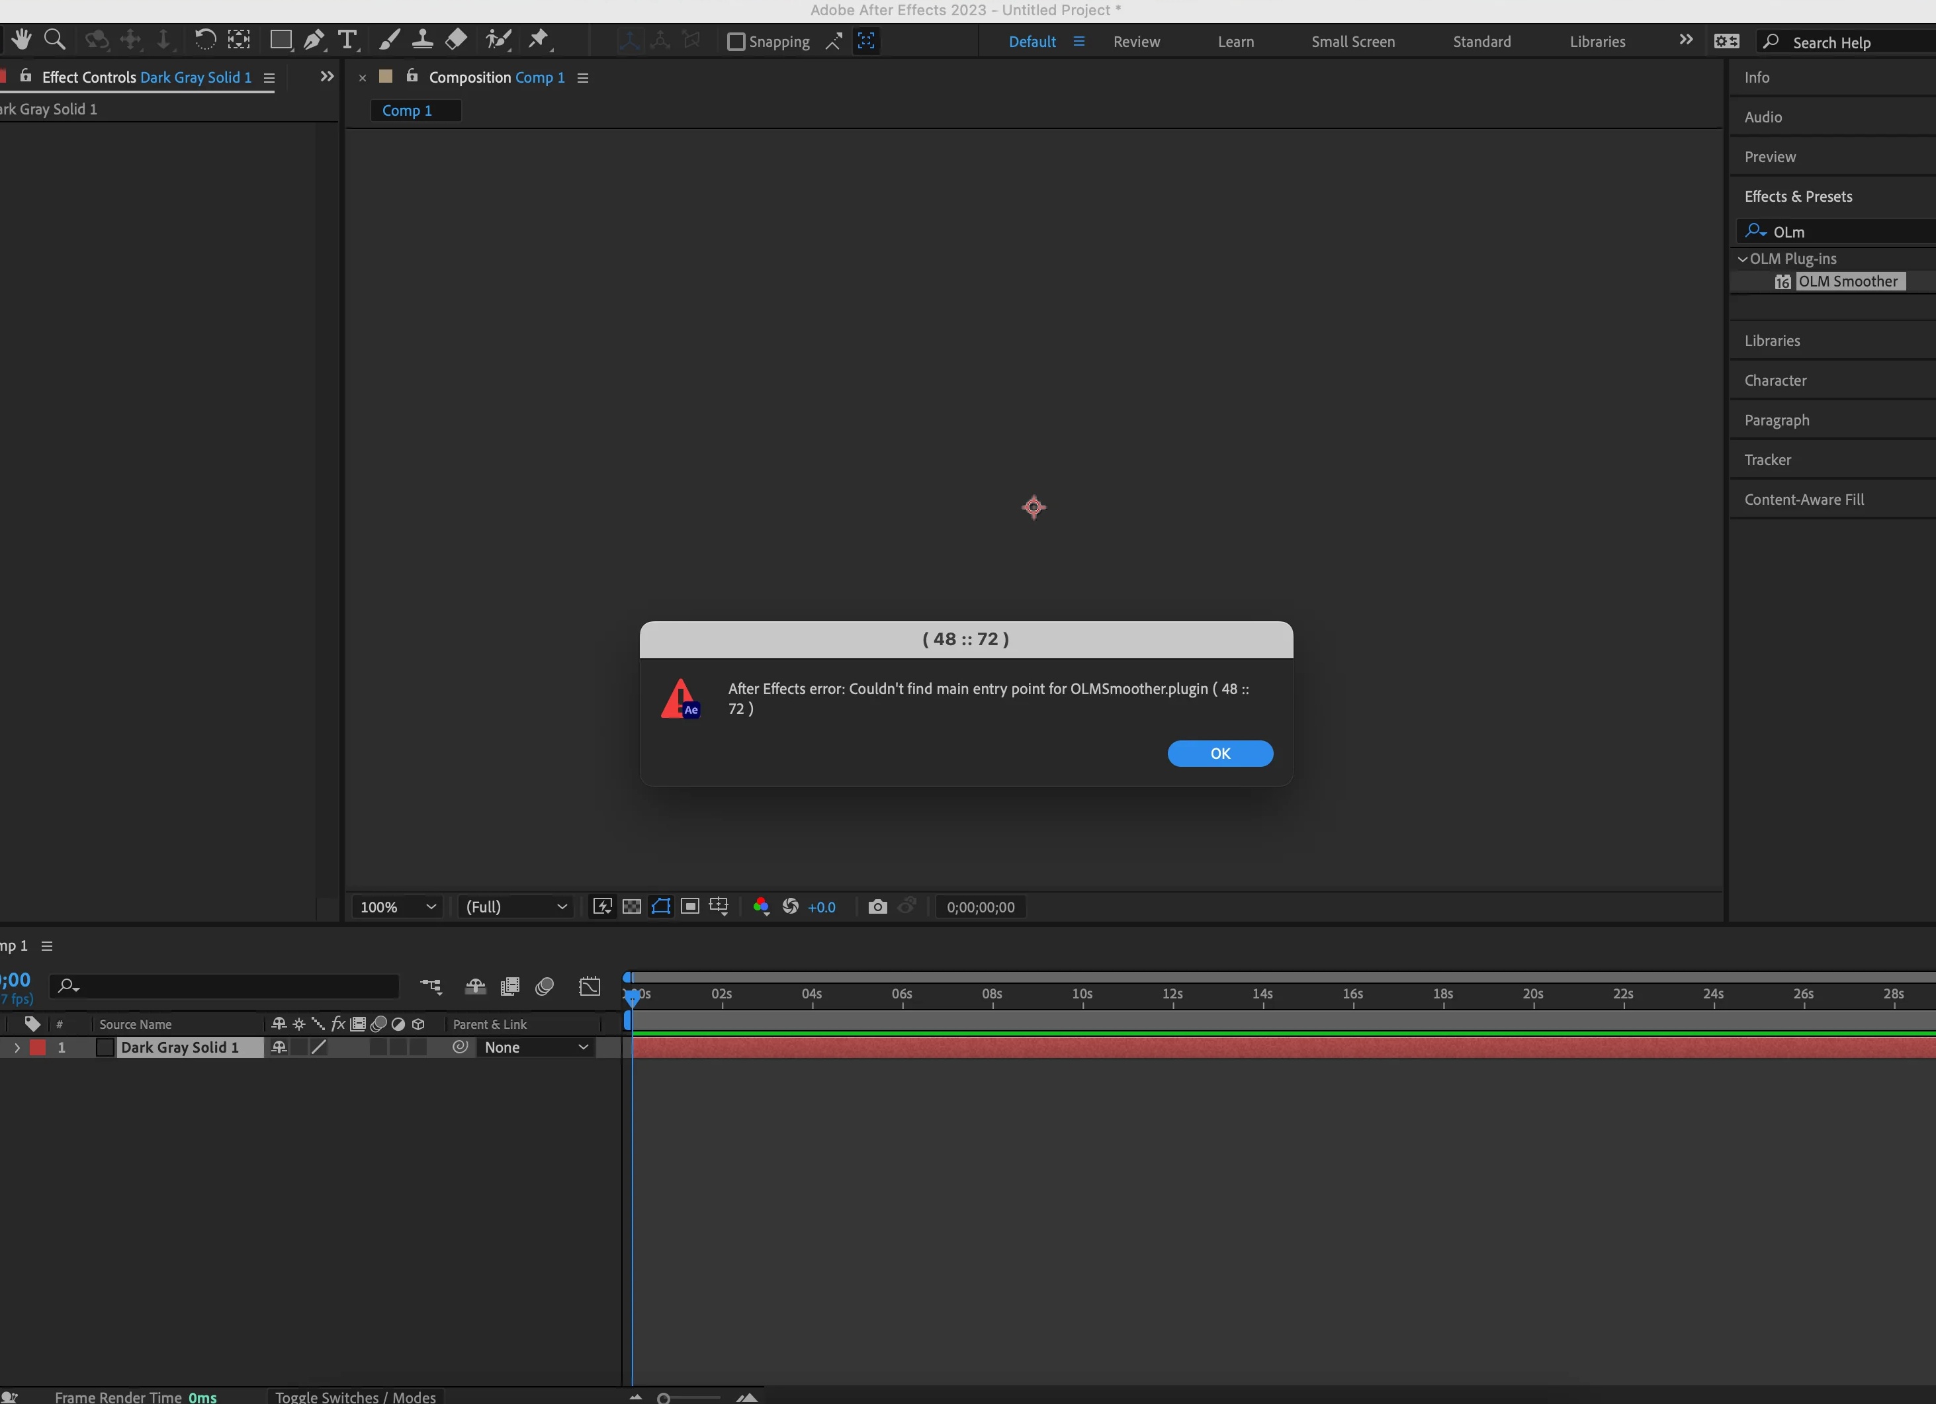
Task: Select the Type tool
Action: point(347,40)
